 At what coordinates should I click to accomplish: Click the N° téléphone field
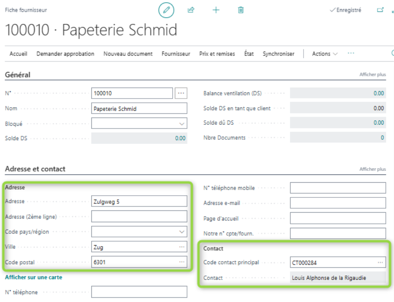pos(139,292)
